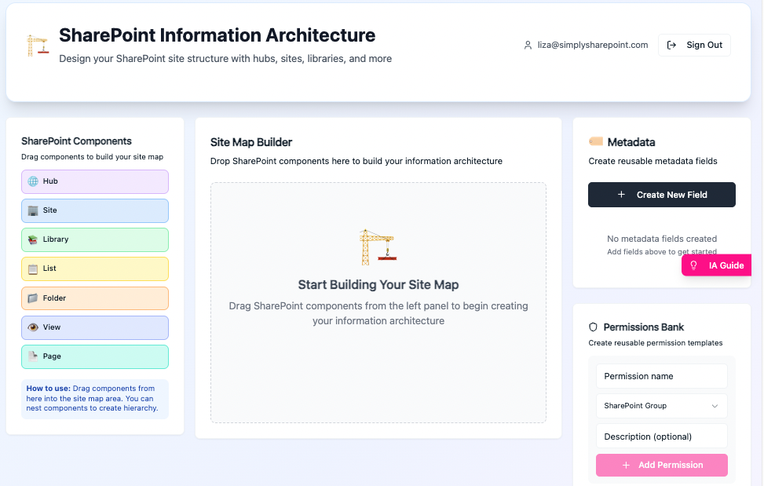Click the crane logo in the header
Viewport: 764px width, 486px height.
coord(37,45)
